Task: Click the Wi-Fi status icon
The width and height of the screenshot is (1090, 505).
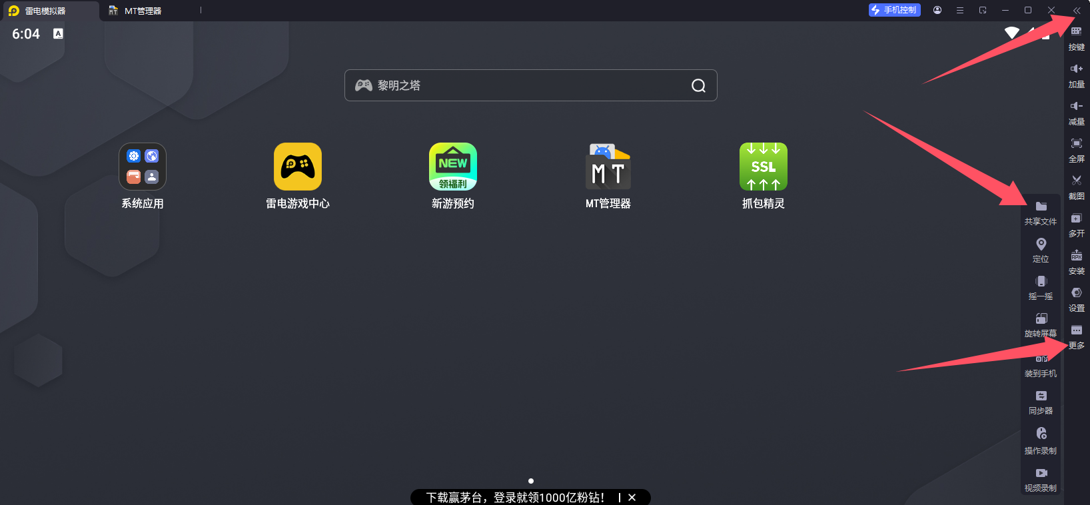Action: point(1012,33)
